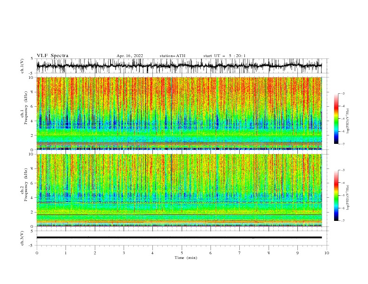The width and height of the screenshot is (368, 284).
Task: Click time axis tick label "2"
Action: 95,253
